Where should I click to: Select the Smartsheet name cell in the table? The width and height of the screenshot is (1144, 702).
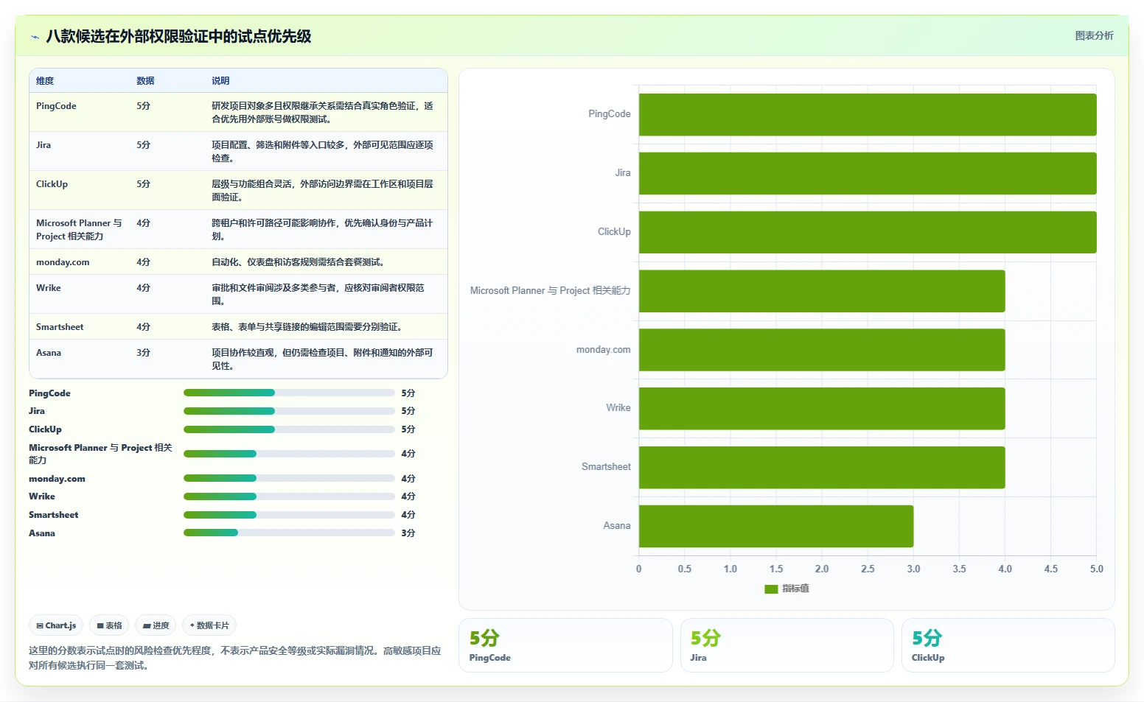coord(60,327)
